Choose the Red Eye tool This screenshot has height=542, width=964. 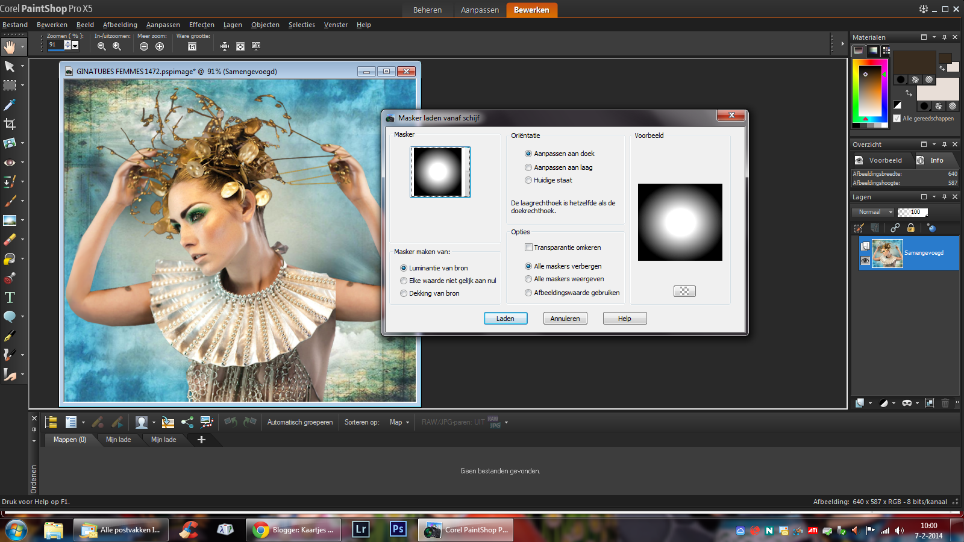pyautogui.click(x=10, y=163)
